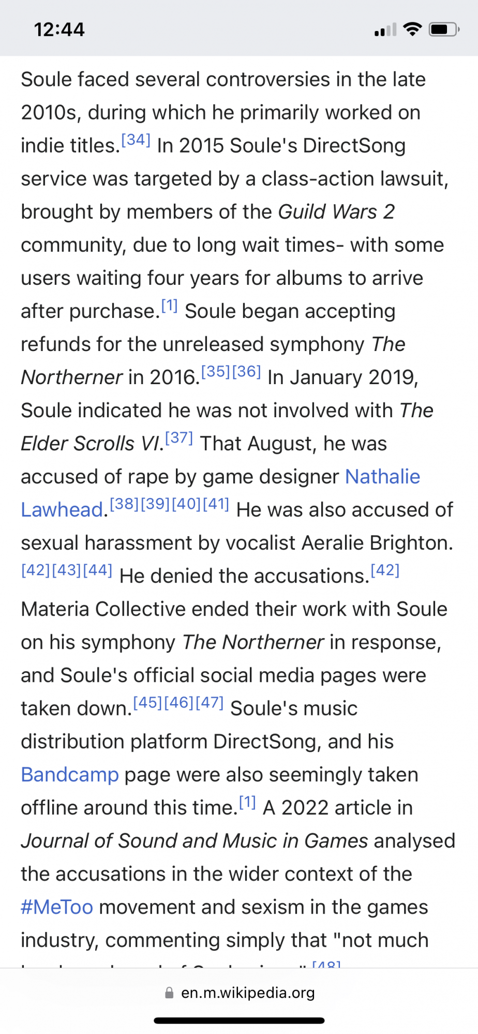Image resolution: width=478 pixels, height=1034 pixels.
Task: Tap the en.m.wikipedia.org address bar
Action: (x=247, y=993)
